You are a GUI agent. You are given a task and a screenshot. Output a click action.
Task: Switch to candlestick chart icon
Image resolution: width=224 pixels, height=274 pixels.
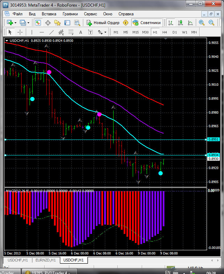[x=180, y=23]
